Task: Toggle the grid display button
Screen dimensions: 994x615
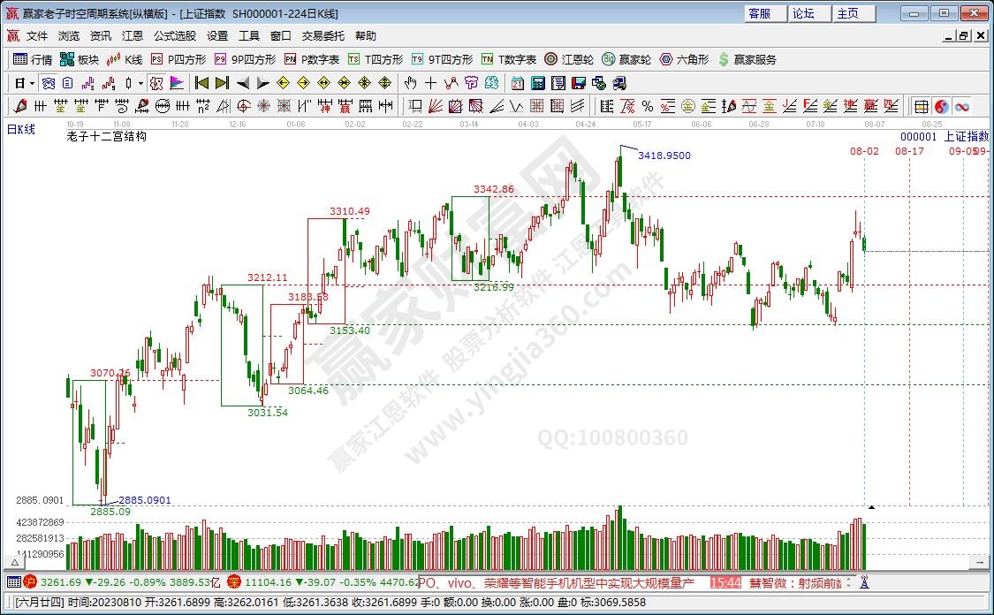Action: [921, 106]
